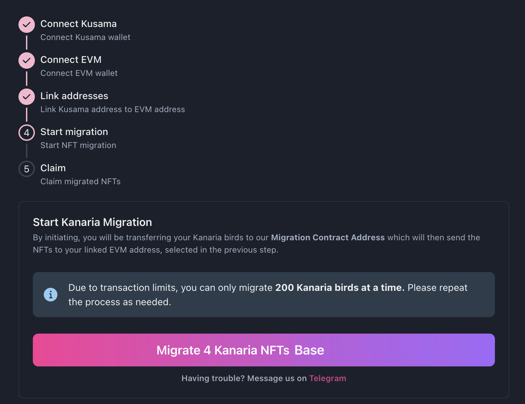Click the pink checkmark above Connect EVM

click(x=26, y=24)
